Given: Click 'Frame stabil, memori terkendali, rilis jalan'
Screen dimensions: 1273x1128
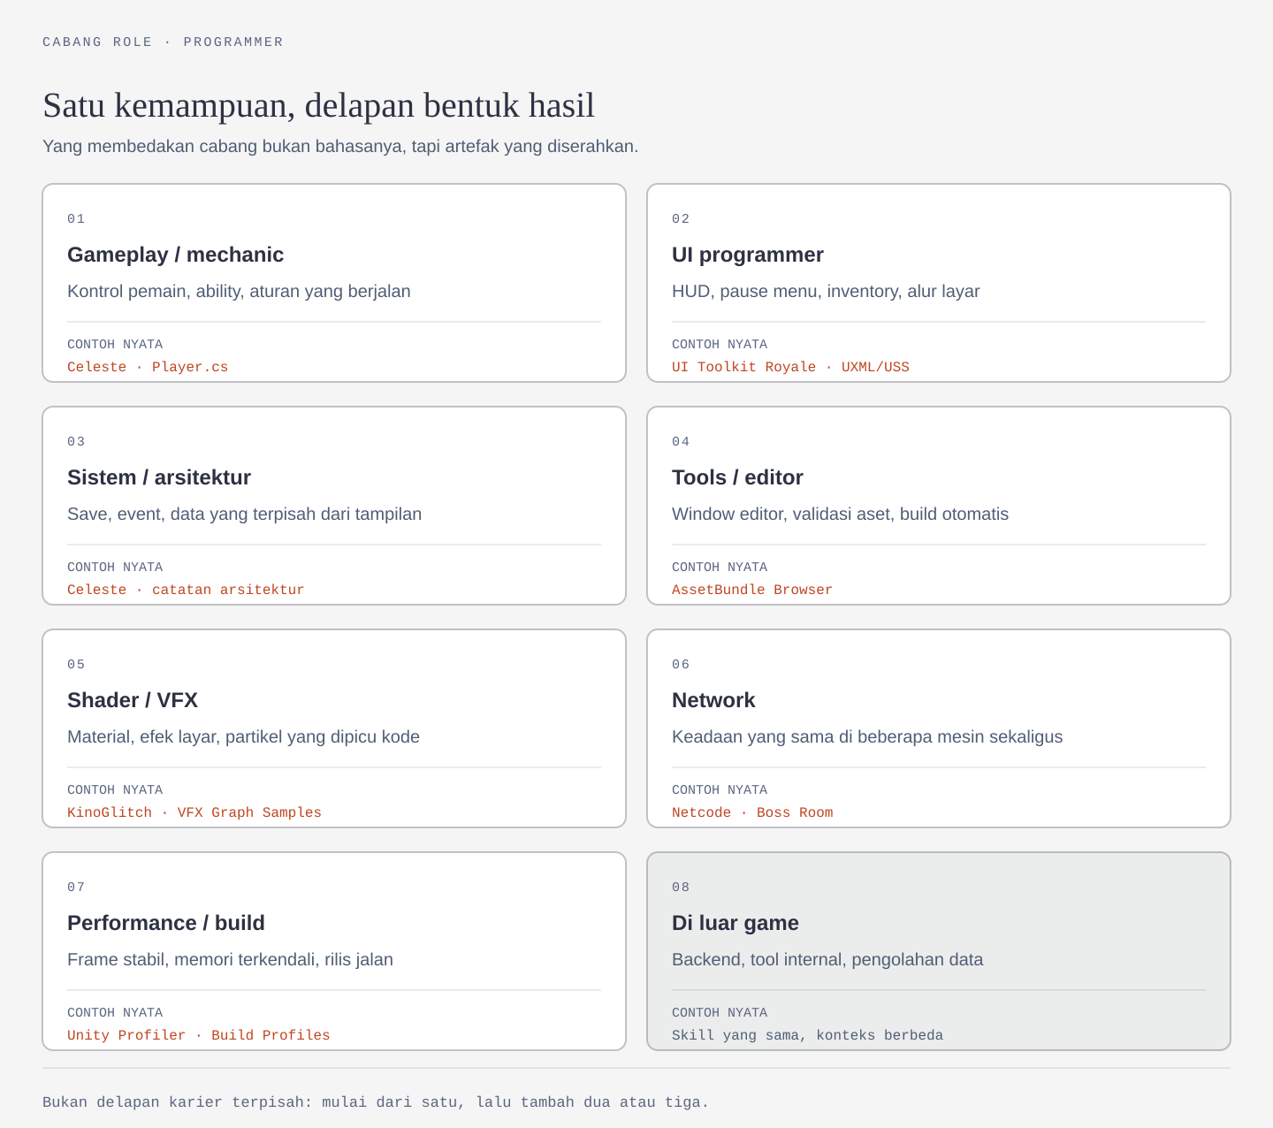Looking at the screenshot, I should 230,959.
